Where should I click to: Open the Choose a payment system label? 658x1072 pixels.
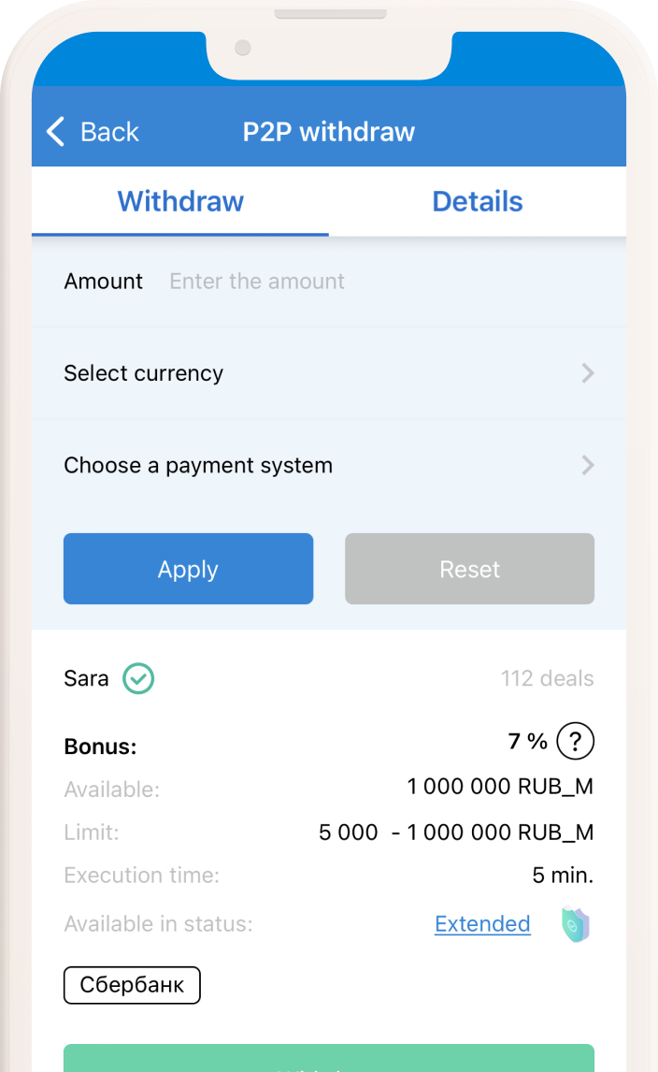click(x=198, y=465)
